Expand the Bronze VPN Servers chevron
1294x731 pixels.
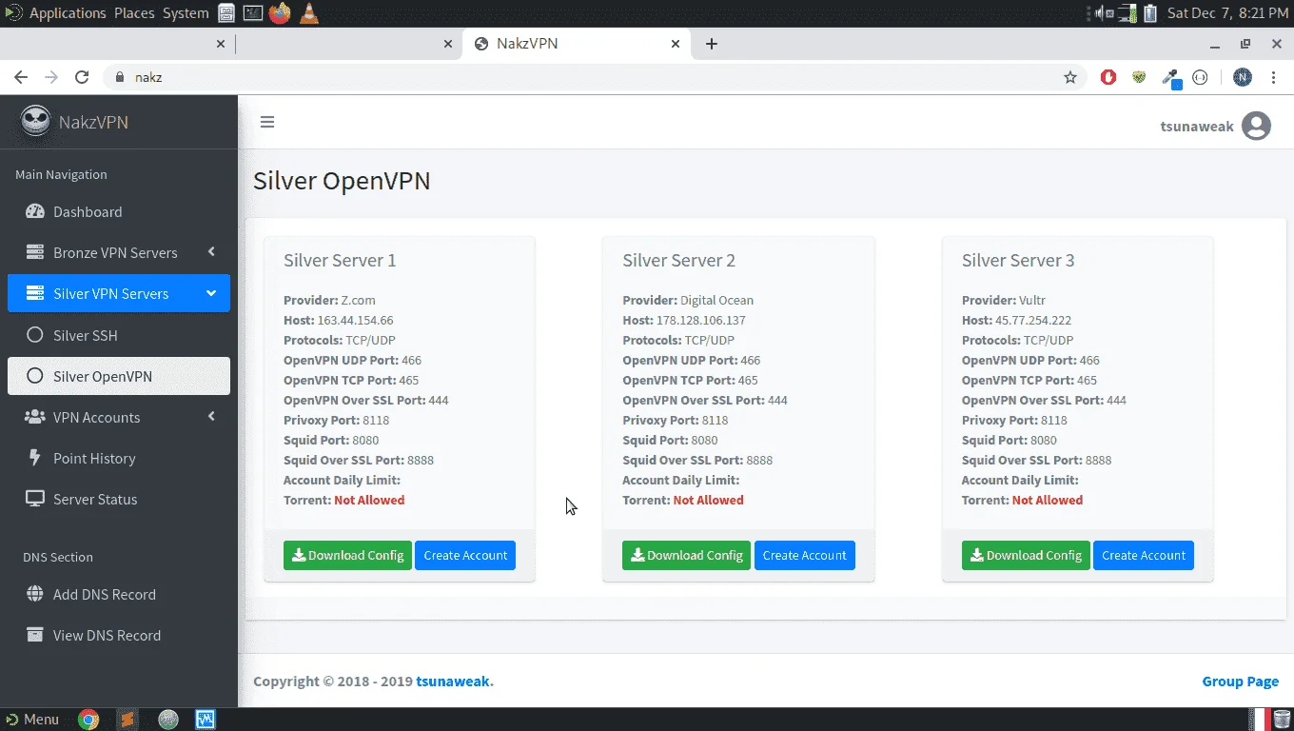(211, 252)
